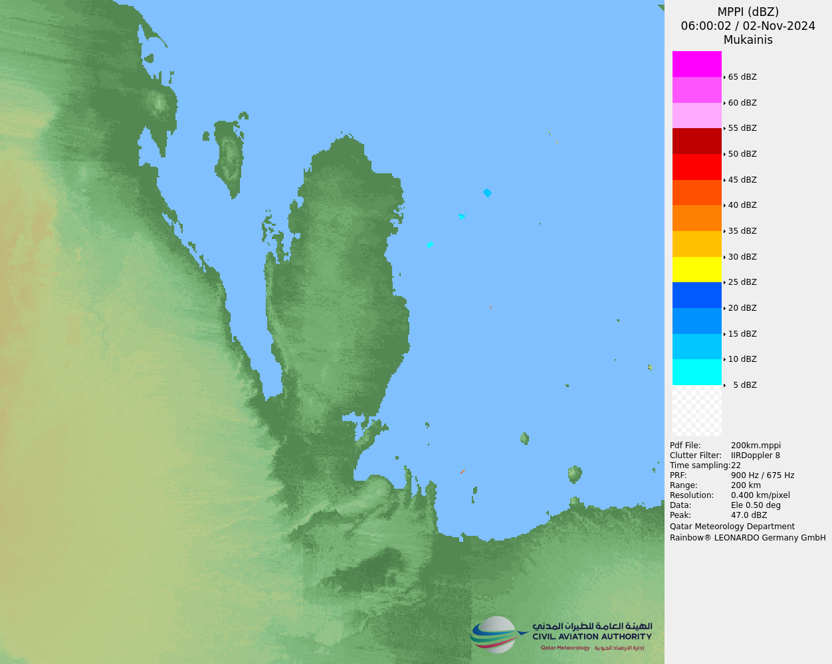This screenshot has width=832, height=664.
Task: Click the tick arrow beside 65 dBZ
Action: (724, 77)
